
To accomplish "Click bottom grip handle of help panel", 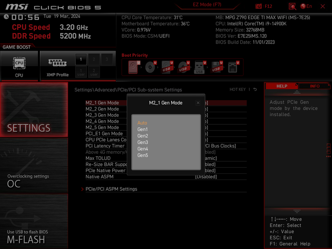I will click(x=297, y=211).
